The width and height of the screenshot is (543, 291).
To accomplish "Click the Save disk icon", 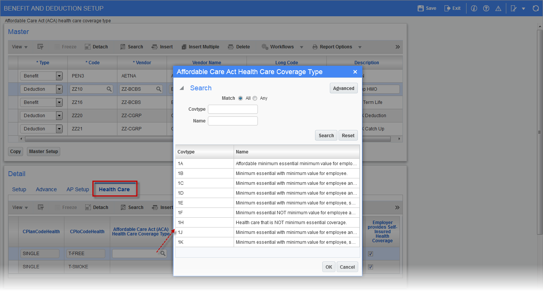I will coord(420,8).
